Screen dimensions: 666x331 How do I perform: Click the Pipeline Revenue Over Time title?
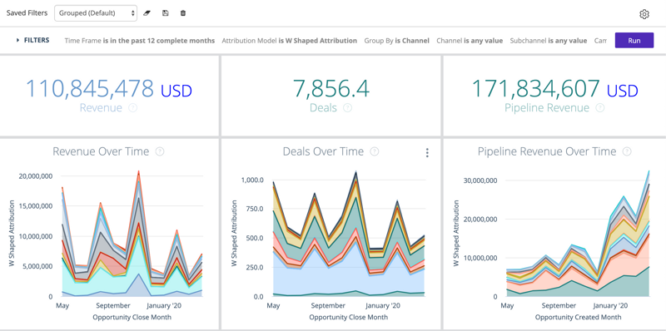pos(547,151)
